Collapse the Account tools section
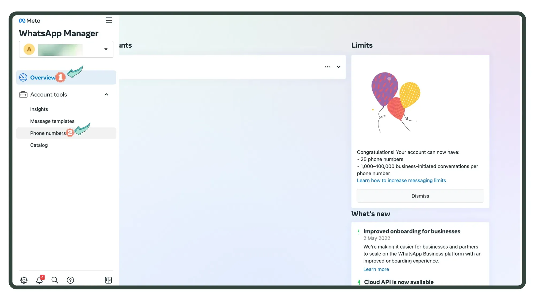This screenshot has width=535, height=301. point(106,94)
